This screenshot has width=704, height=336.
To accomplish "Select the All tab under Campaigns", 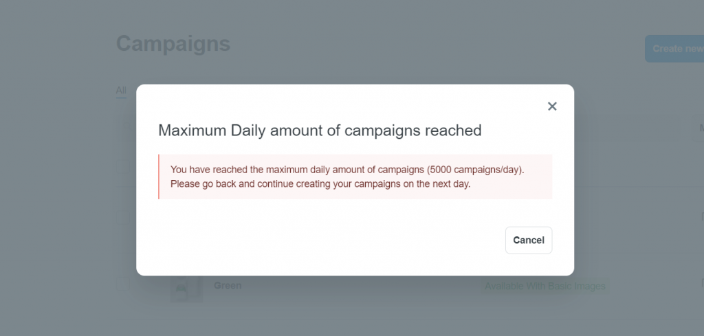I will [121, 90].
